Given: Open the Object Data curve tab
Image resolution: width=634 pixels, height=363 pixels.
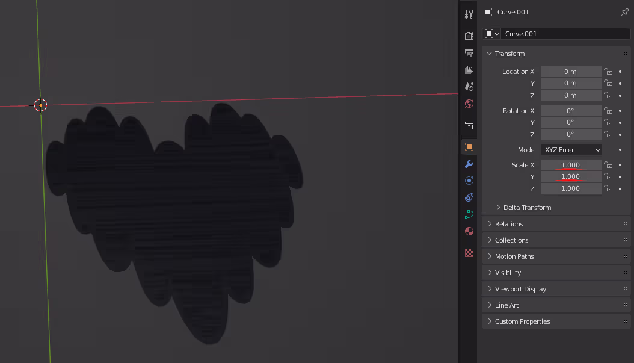Looking at the screenshot, I should (x=469, y=214).
